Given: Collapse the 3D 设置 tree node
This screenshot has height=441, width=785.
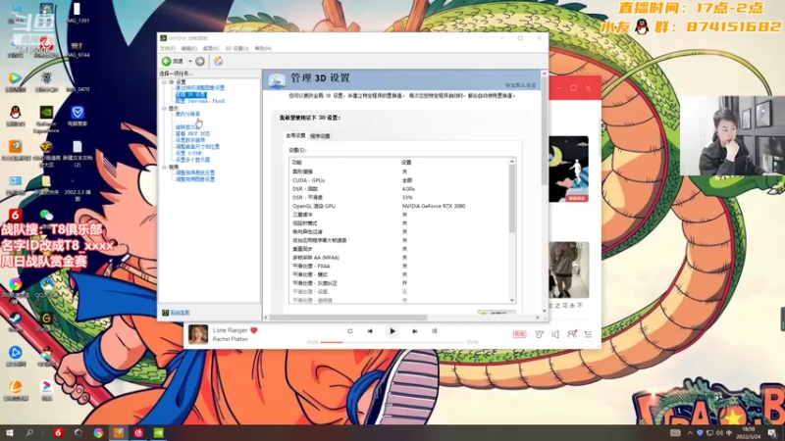Looking at the screenshot, I should pos(164,81).
